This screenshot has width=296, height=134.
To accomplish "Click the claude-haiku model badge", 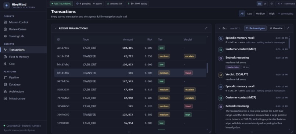I will 233,67.
